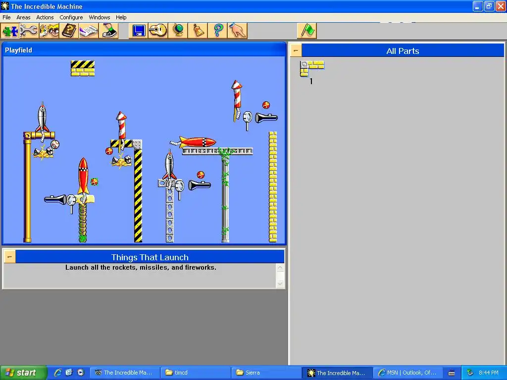This screenshot has height=380, width=507.
Task: Save with the floppy disk icon
Action: point(139,31)
